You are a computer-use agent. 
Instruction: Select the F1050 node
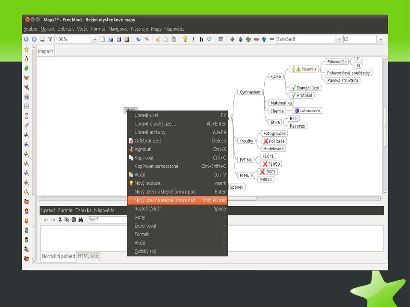tap(271, 164)
